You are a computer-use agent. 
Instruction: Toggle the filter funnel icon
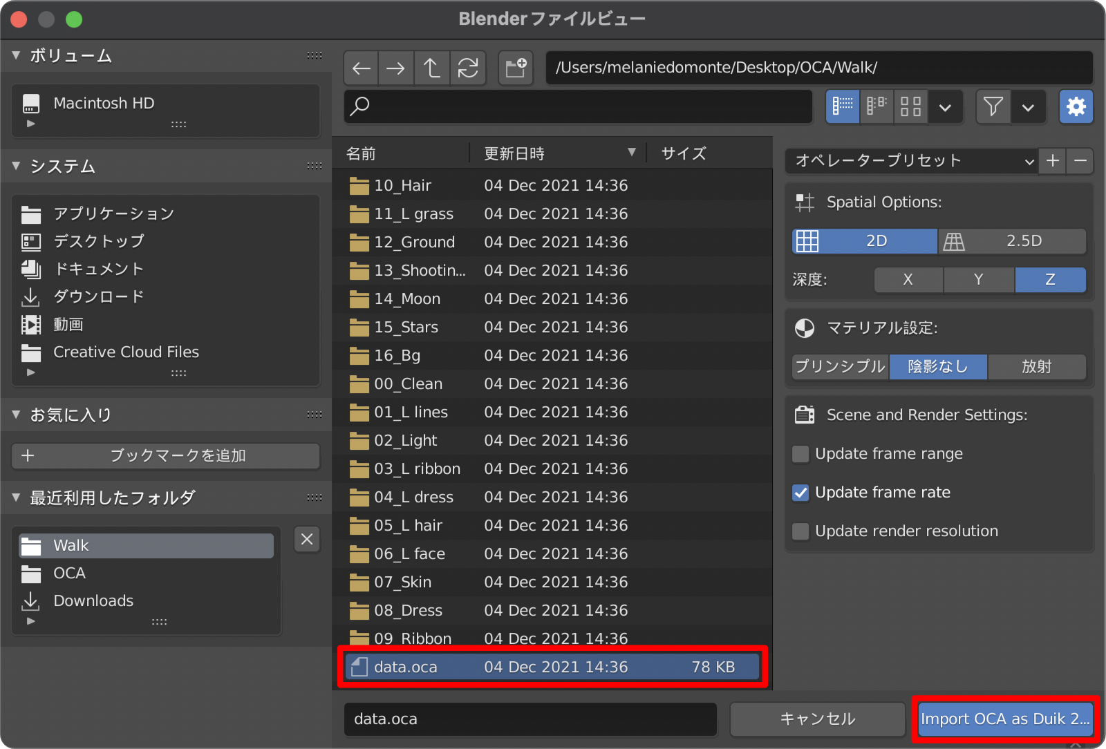click(x=993, y=106)
